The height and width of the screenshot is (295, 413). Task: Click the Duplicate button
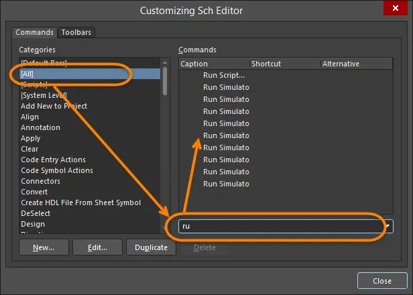coord(152,247)
